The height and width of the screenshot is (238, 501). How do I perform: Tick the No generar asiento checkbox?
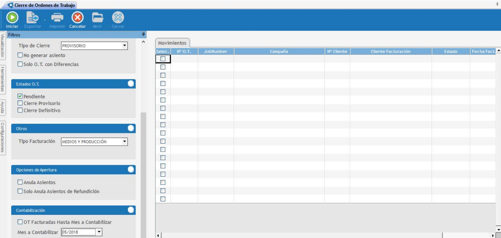(20, 56)
